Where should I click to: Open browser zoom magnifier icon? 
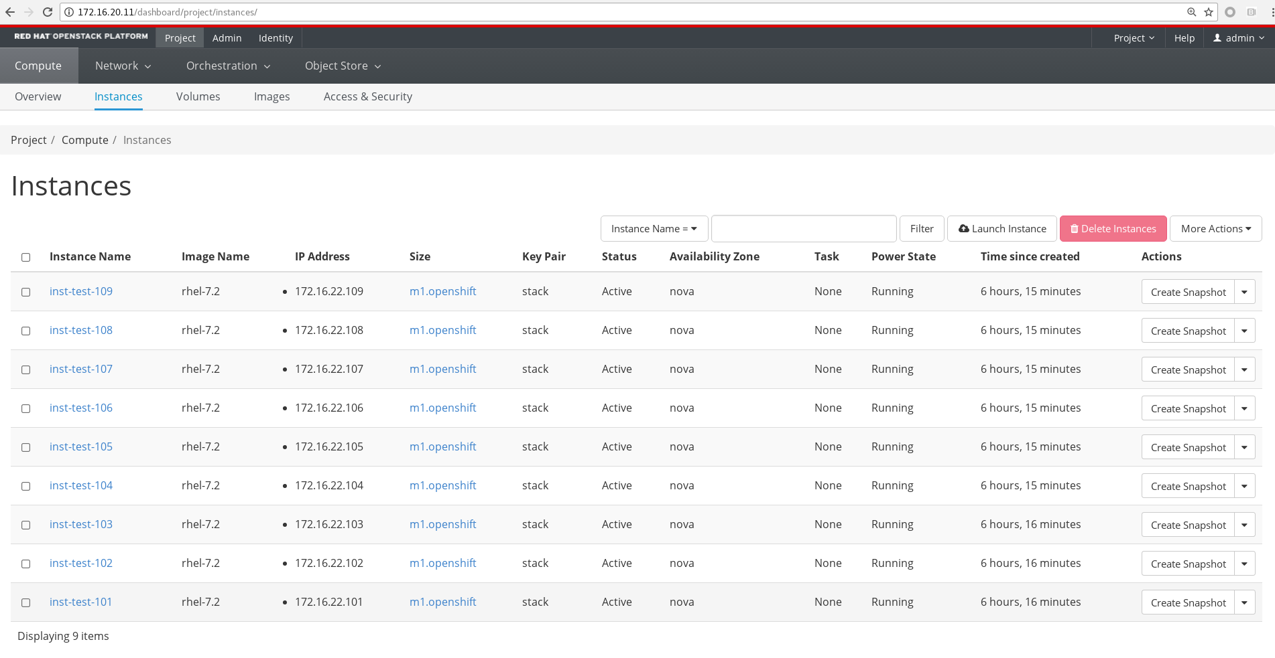point(1191,12)
